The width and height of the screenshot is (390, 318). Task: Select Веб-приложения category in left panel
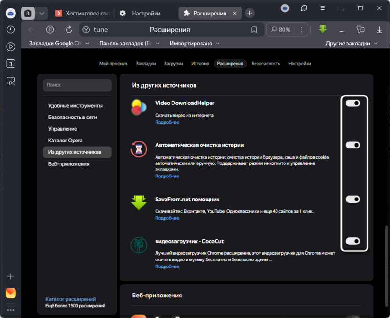[x=77, y=164]
